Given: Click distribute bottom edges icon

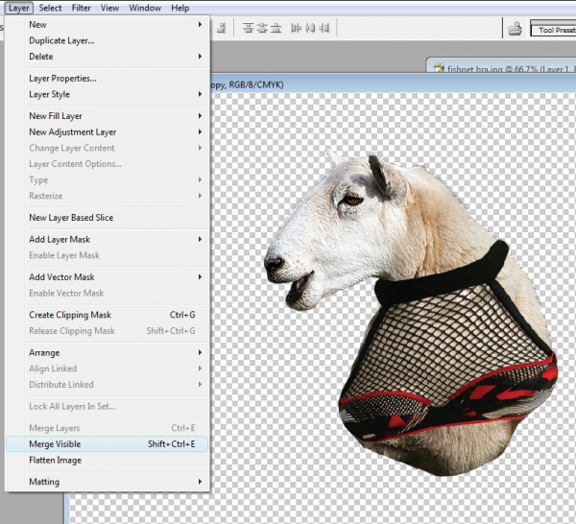Looking at the screenshot, I should tap(276, 28).
